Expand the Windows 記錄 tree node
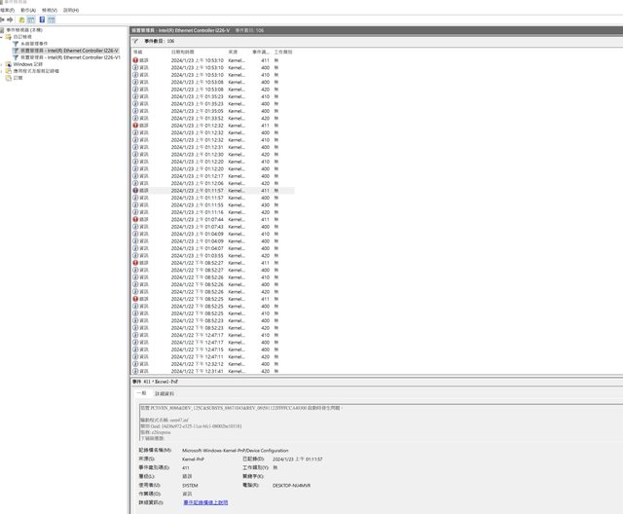 [x=4, y=64]
